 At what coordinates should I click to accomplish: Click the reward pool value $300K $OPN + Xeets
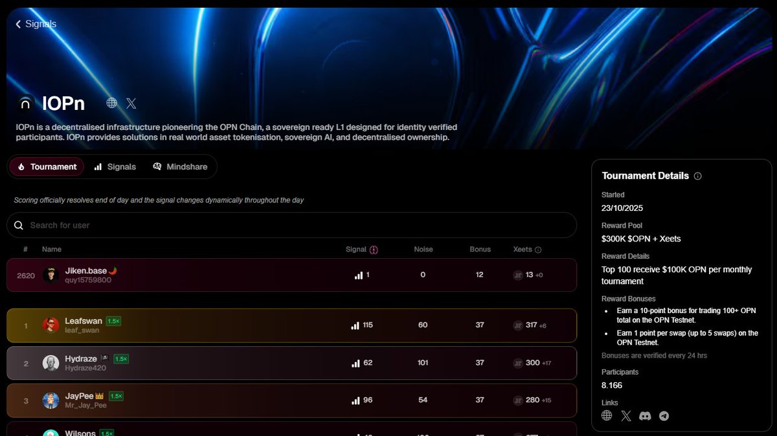pos(641,239)
